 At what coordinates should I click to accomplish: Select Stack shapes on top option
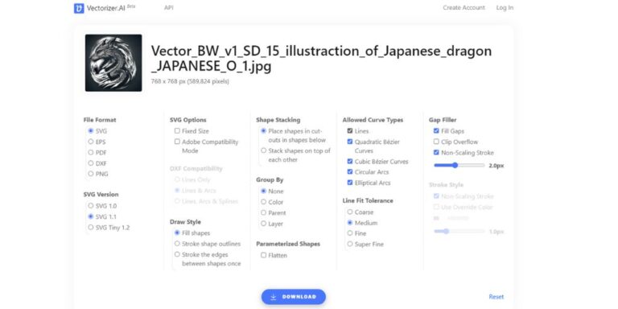264,150
